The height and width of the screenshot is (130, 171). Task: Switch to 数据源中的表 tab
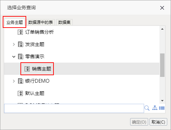click(x=41, y=22)
